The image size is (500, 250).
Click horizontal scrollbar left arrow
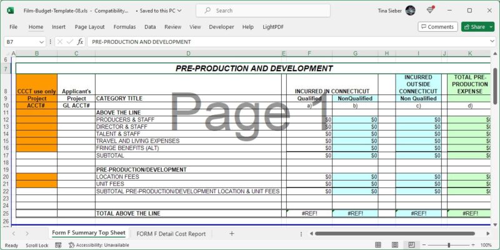(x=310, y=234)
